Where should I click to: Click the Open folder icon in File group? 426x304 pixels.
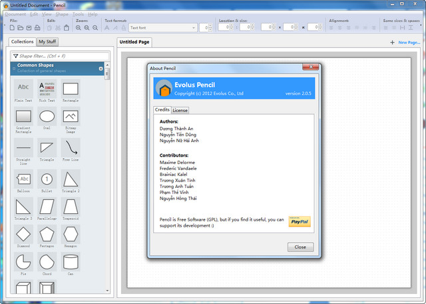click(x=21, y=27)
